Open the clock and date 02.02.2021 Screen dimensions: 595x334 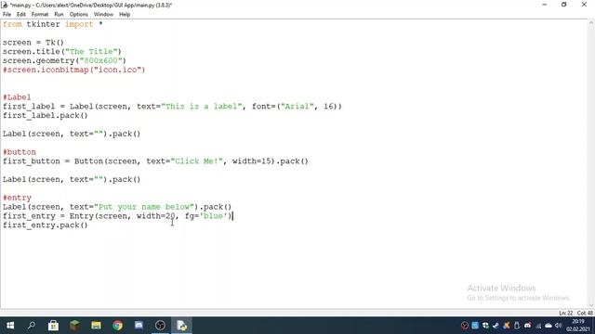click(578, 326)
